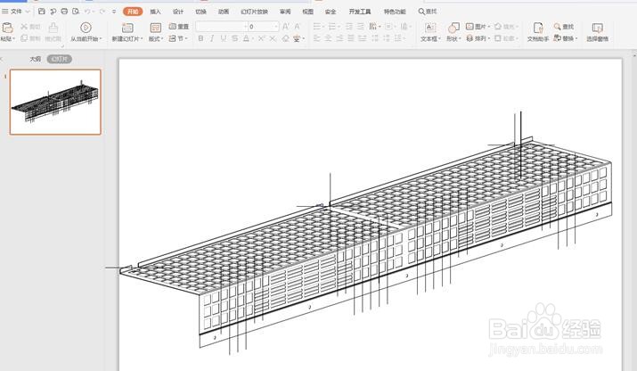Toggle Italic formatting
Image resolution: width=637 pixels, height=371 pixels.
click(212, 38)
